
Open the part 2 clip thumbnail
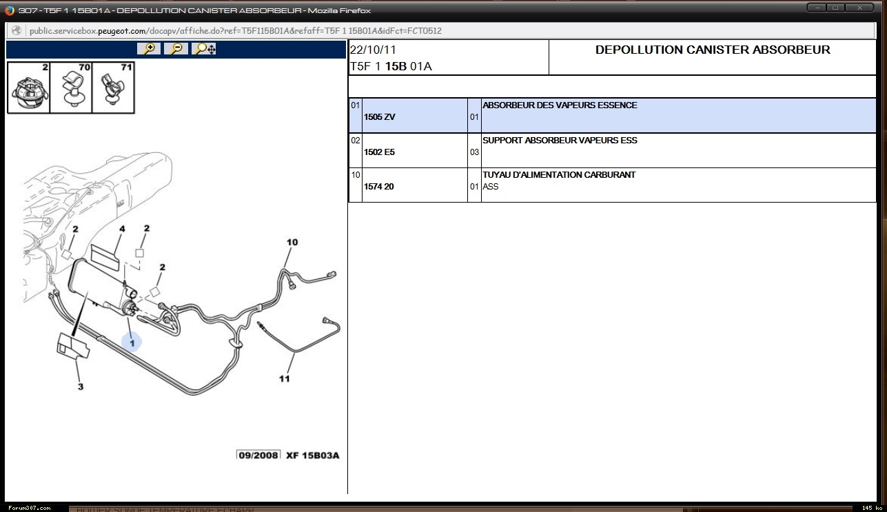pos(29,88)
